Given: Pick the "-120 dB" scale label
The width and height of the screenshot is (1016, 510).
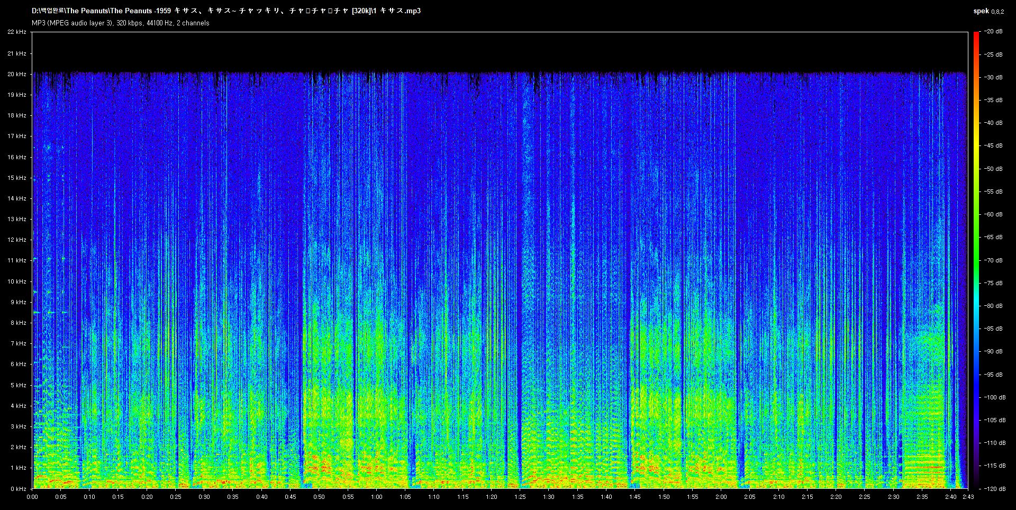Looking at the screenshot, I should click(995, 489).
